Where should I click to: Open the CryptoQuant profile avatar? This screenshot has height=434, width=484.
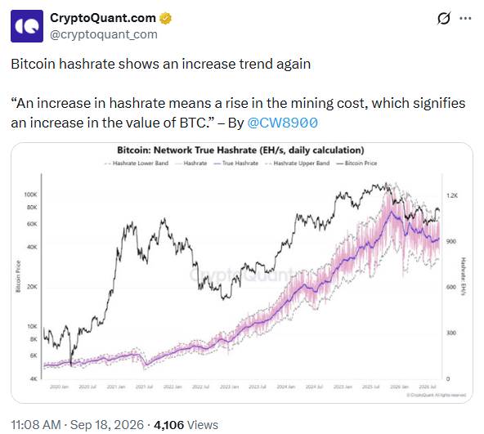point(27,26)
